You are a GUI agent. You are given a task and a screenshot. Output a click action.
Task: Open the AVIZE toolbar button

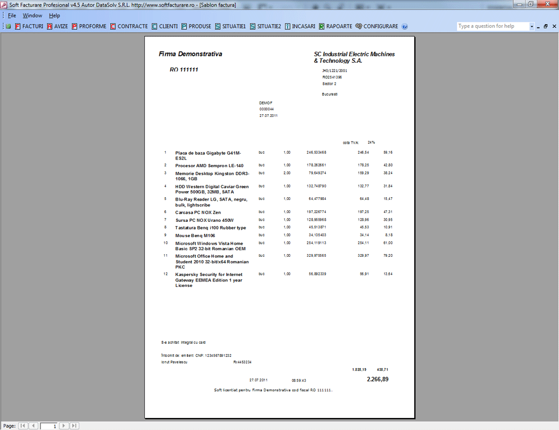[57, 26]
